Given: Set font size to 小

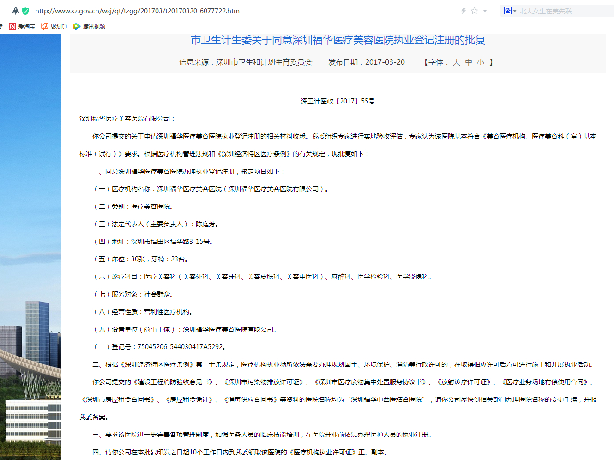Looking at the screenshot, I should pyautogui.click(x=481, y=62).
